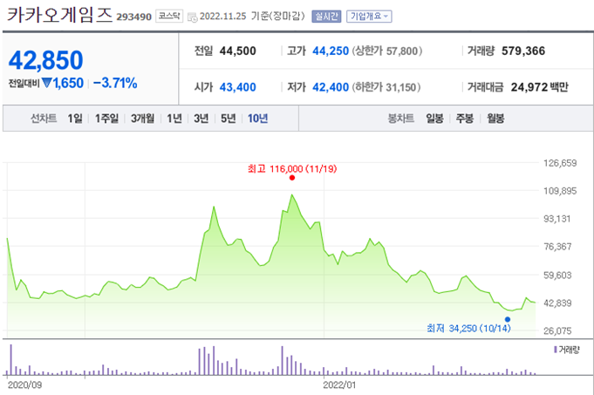This screenshot has width=594, height=395.
Task: Click the 거래량 value 579,366
Action: 523,51
